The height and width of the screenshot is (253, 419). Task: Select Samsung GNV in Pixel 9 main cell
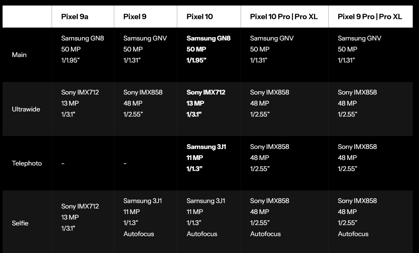coord(145,38)
